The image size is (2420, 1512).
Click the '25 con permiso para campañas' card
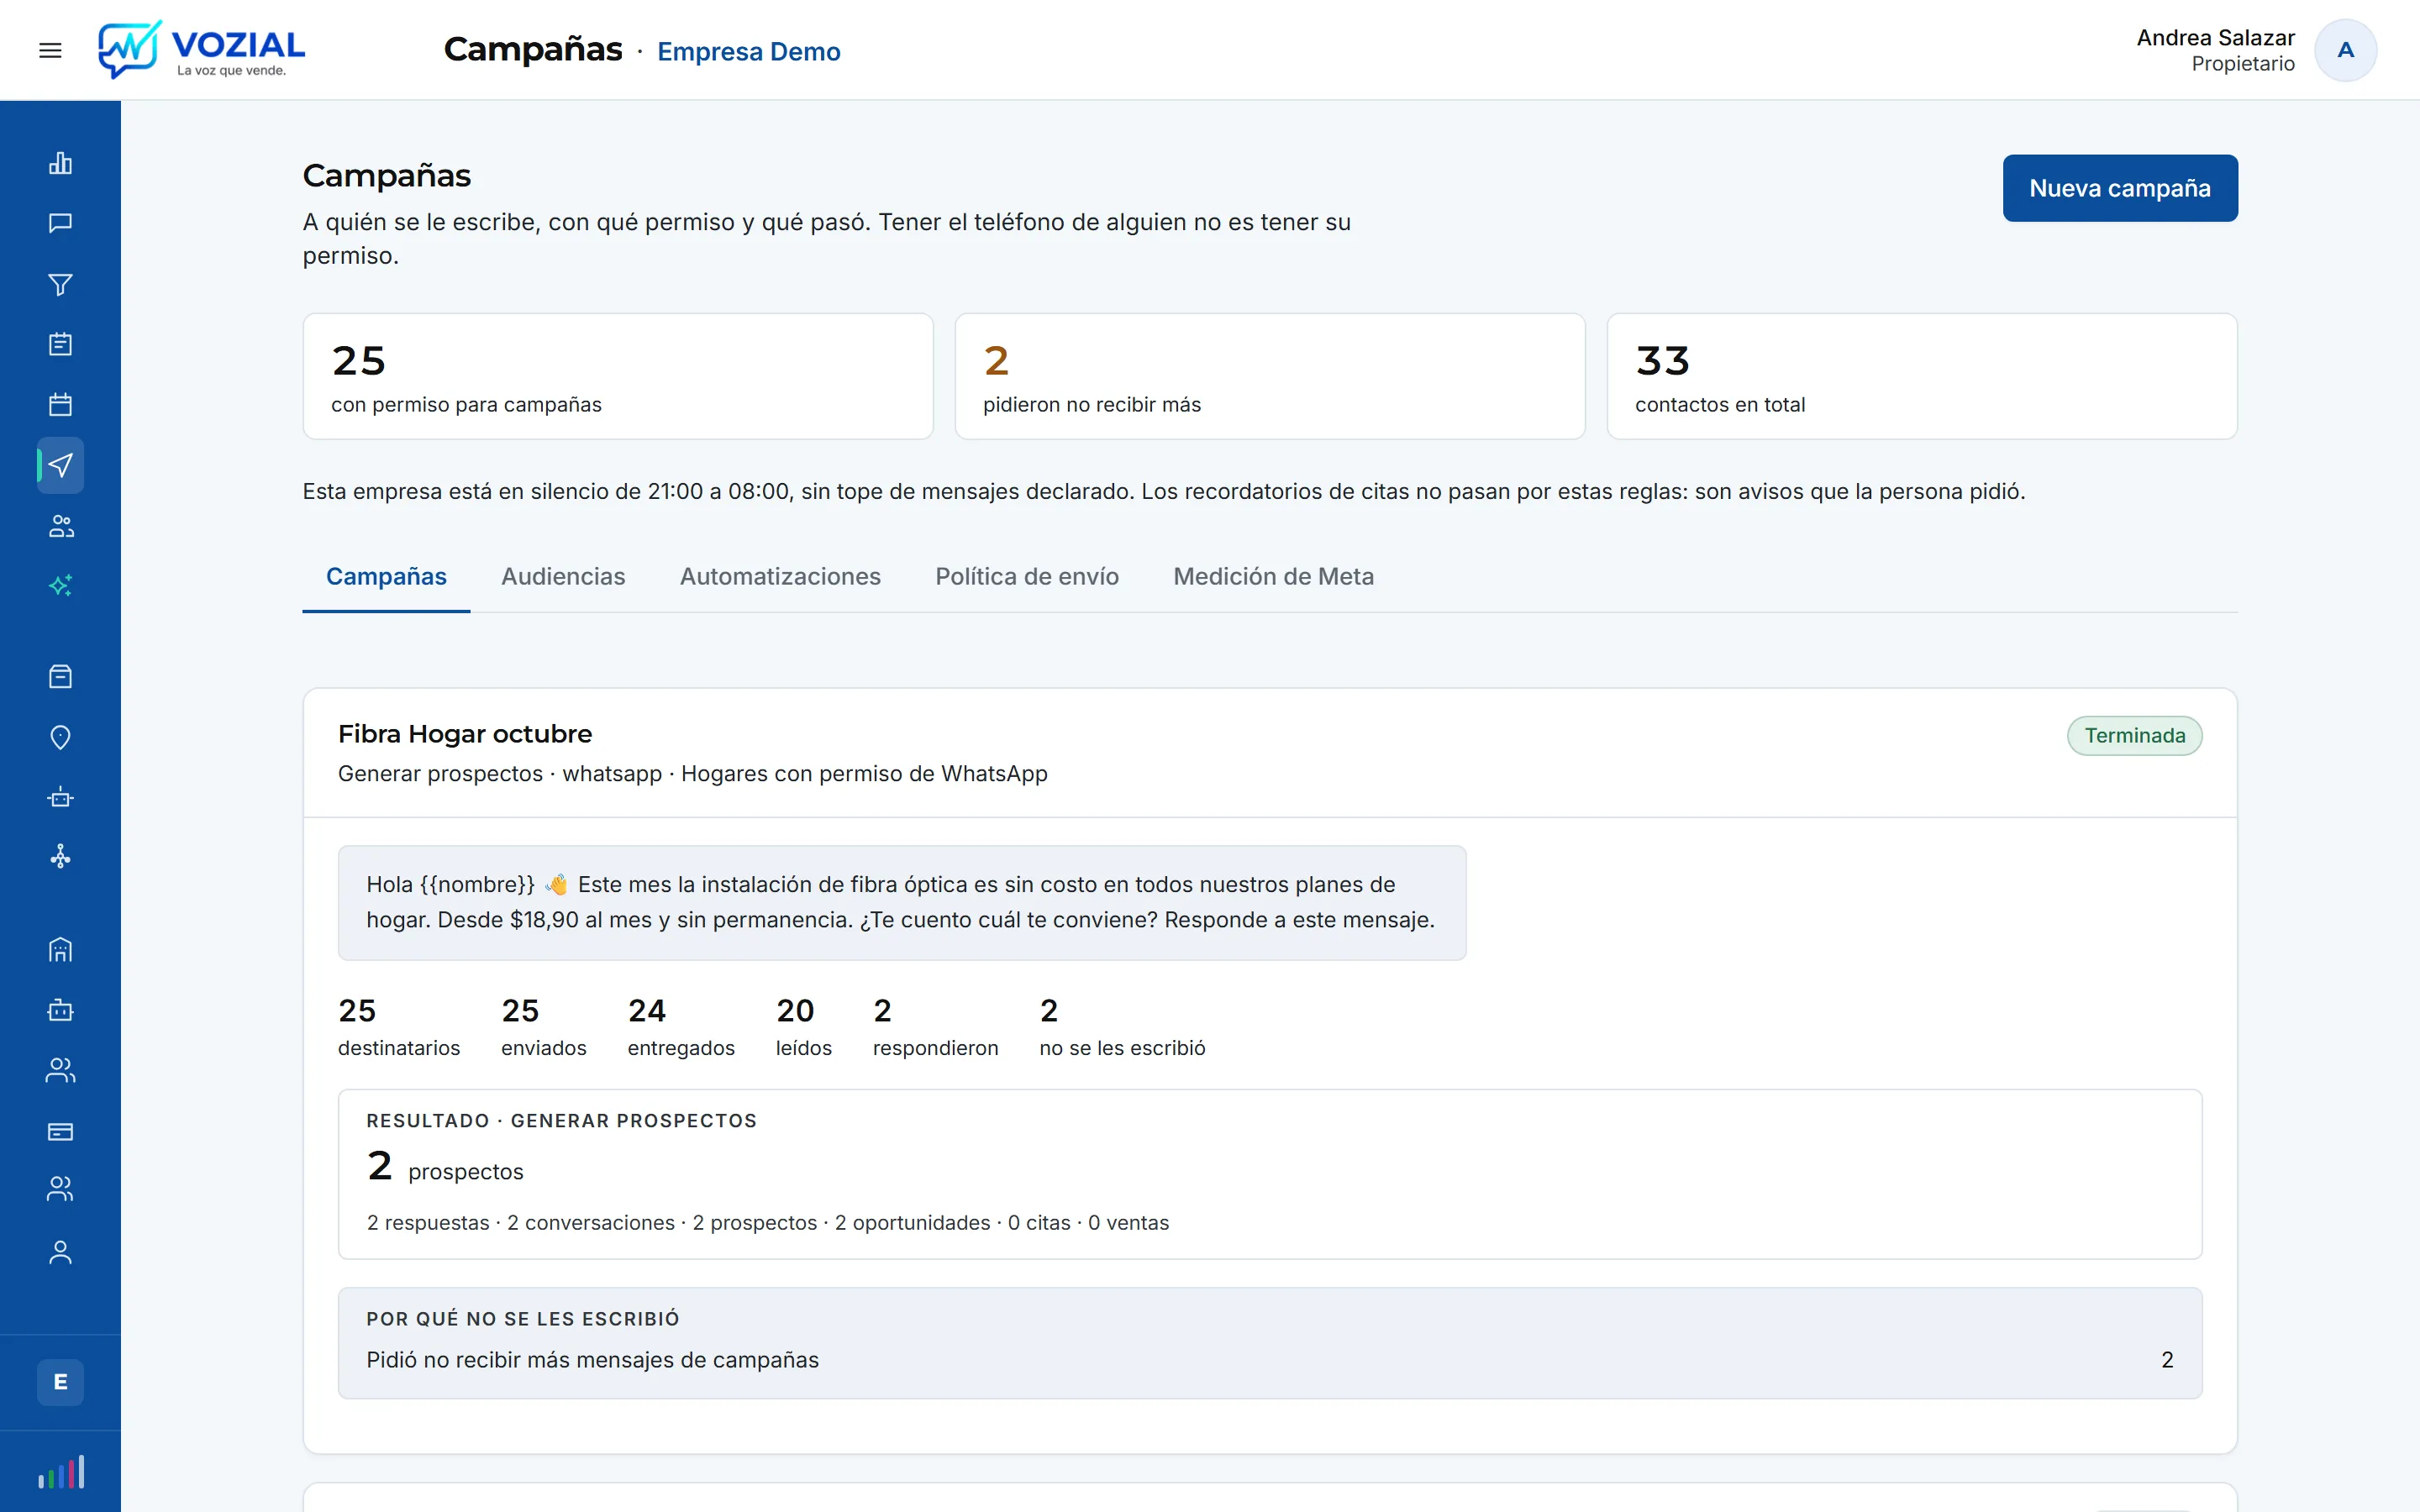618,377
